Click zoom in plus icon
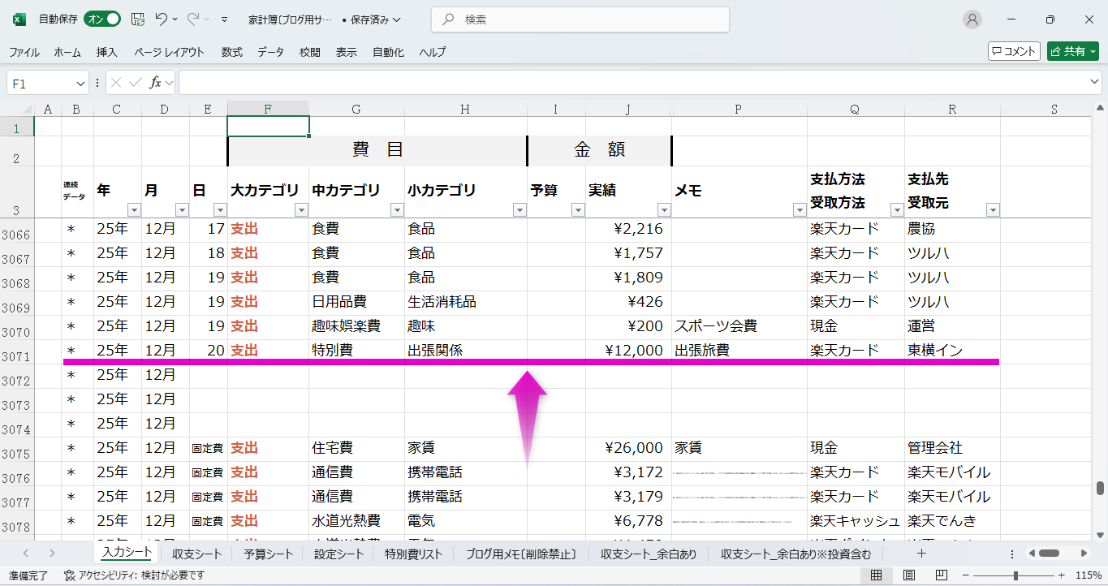 1062,575
